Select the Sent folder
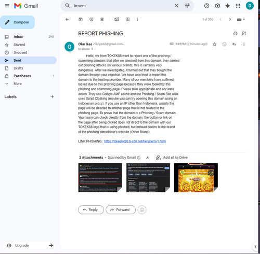Image resolution: width=260 pixels, height=254 pixels. coord(28,60)
